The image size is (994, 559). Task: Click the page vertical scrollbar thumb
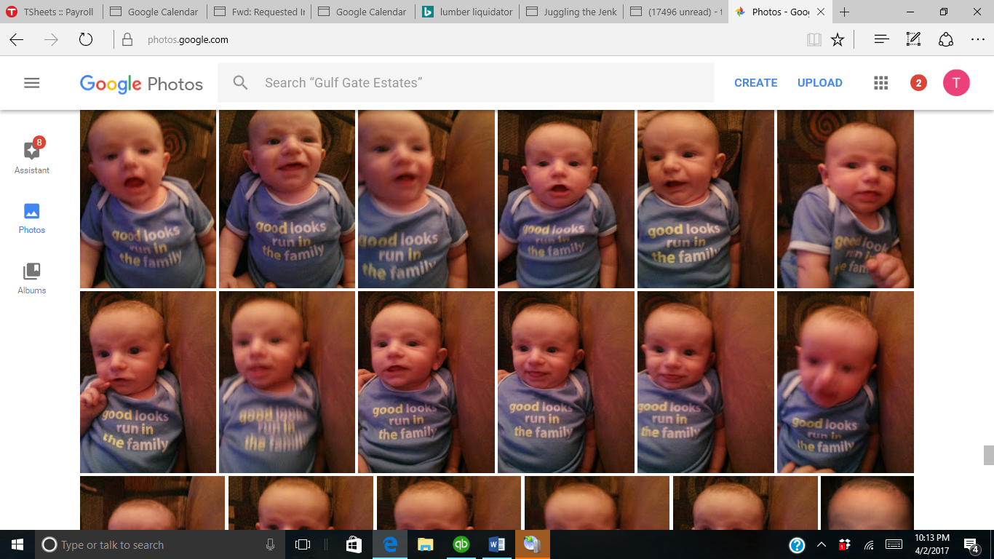tap(988, 455)
